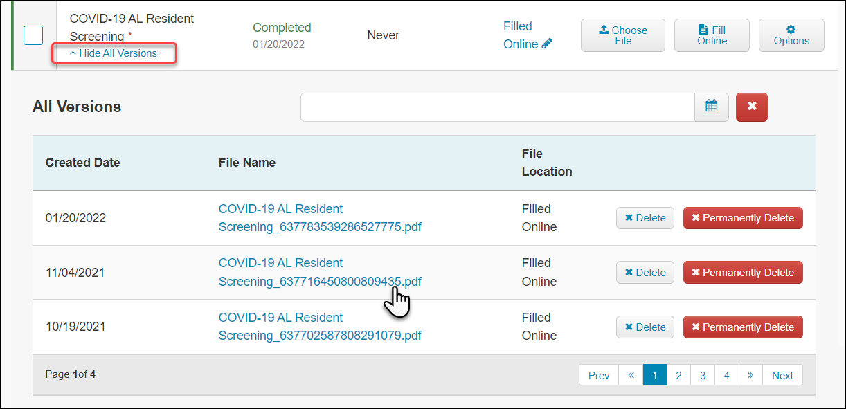Tick the COVID-19 AL Resident Screening checkbox
This screenshot has width=846, height=409.
[33, 35]
